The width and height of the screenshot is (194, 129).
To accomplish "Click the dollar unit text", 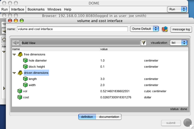I will point(148,97).
